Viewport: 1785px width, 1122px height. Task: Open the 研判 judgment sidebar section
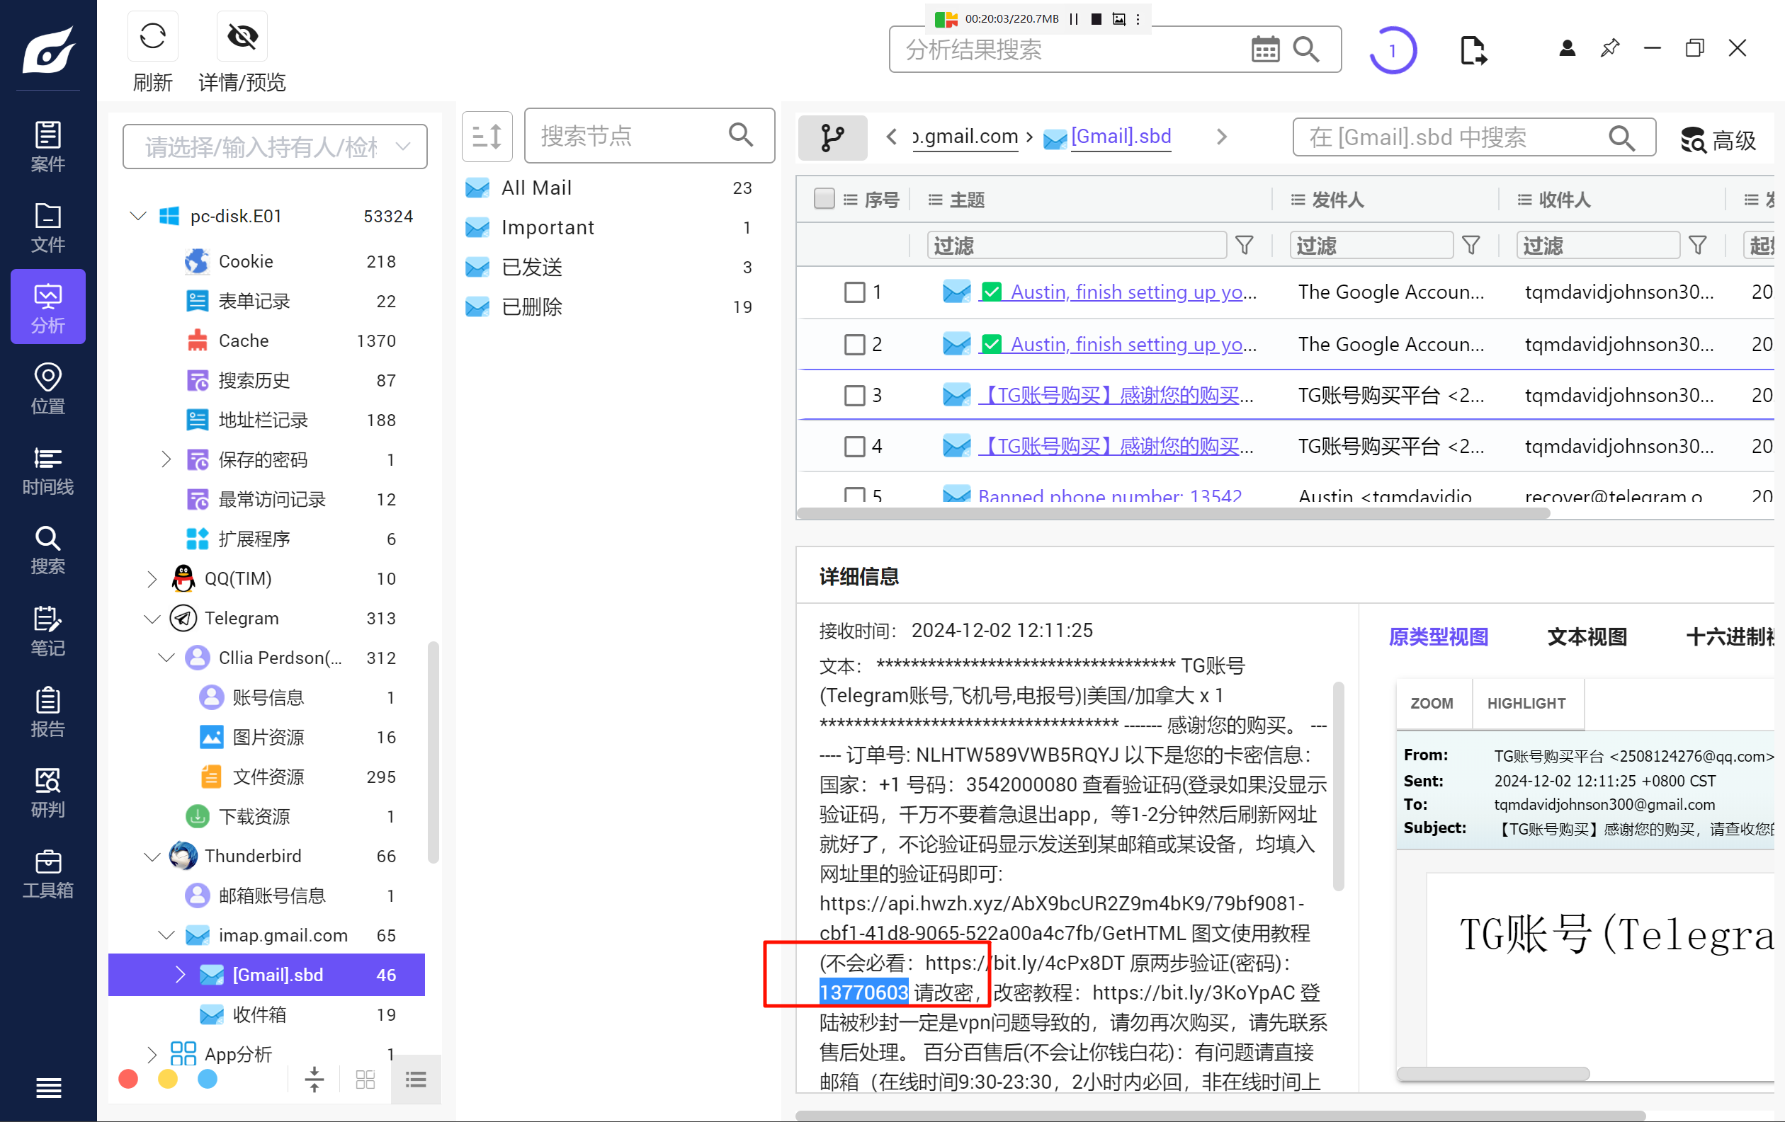pyautogui.click(x=48, y=792)
